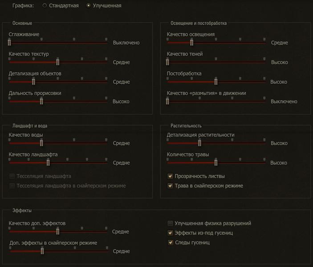
Task: Click the Детализация растительности slider handle
Action: pyautogui.click(x=199, y=143)
